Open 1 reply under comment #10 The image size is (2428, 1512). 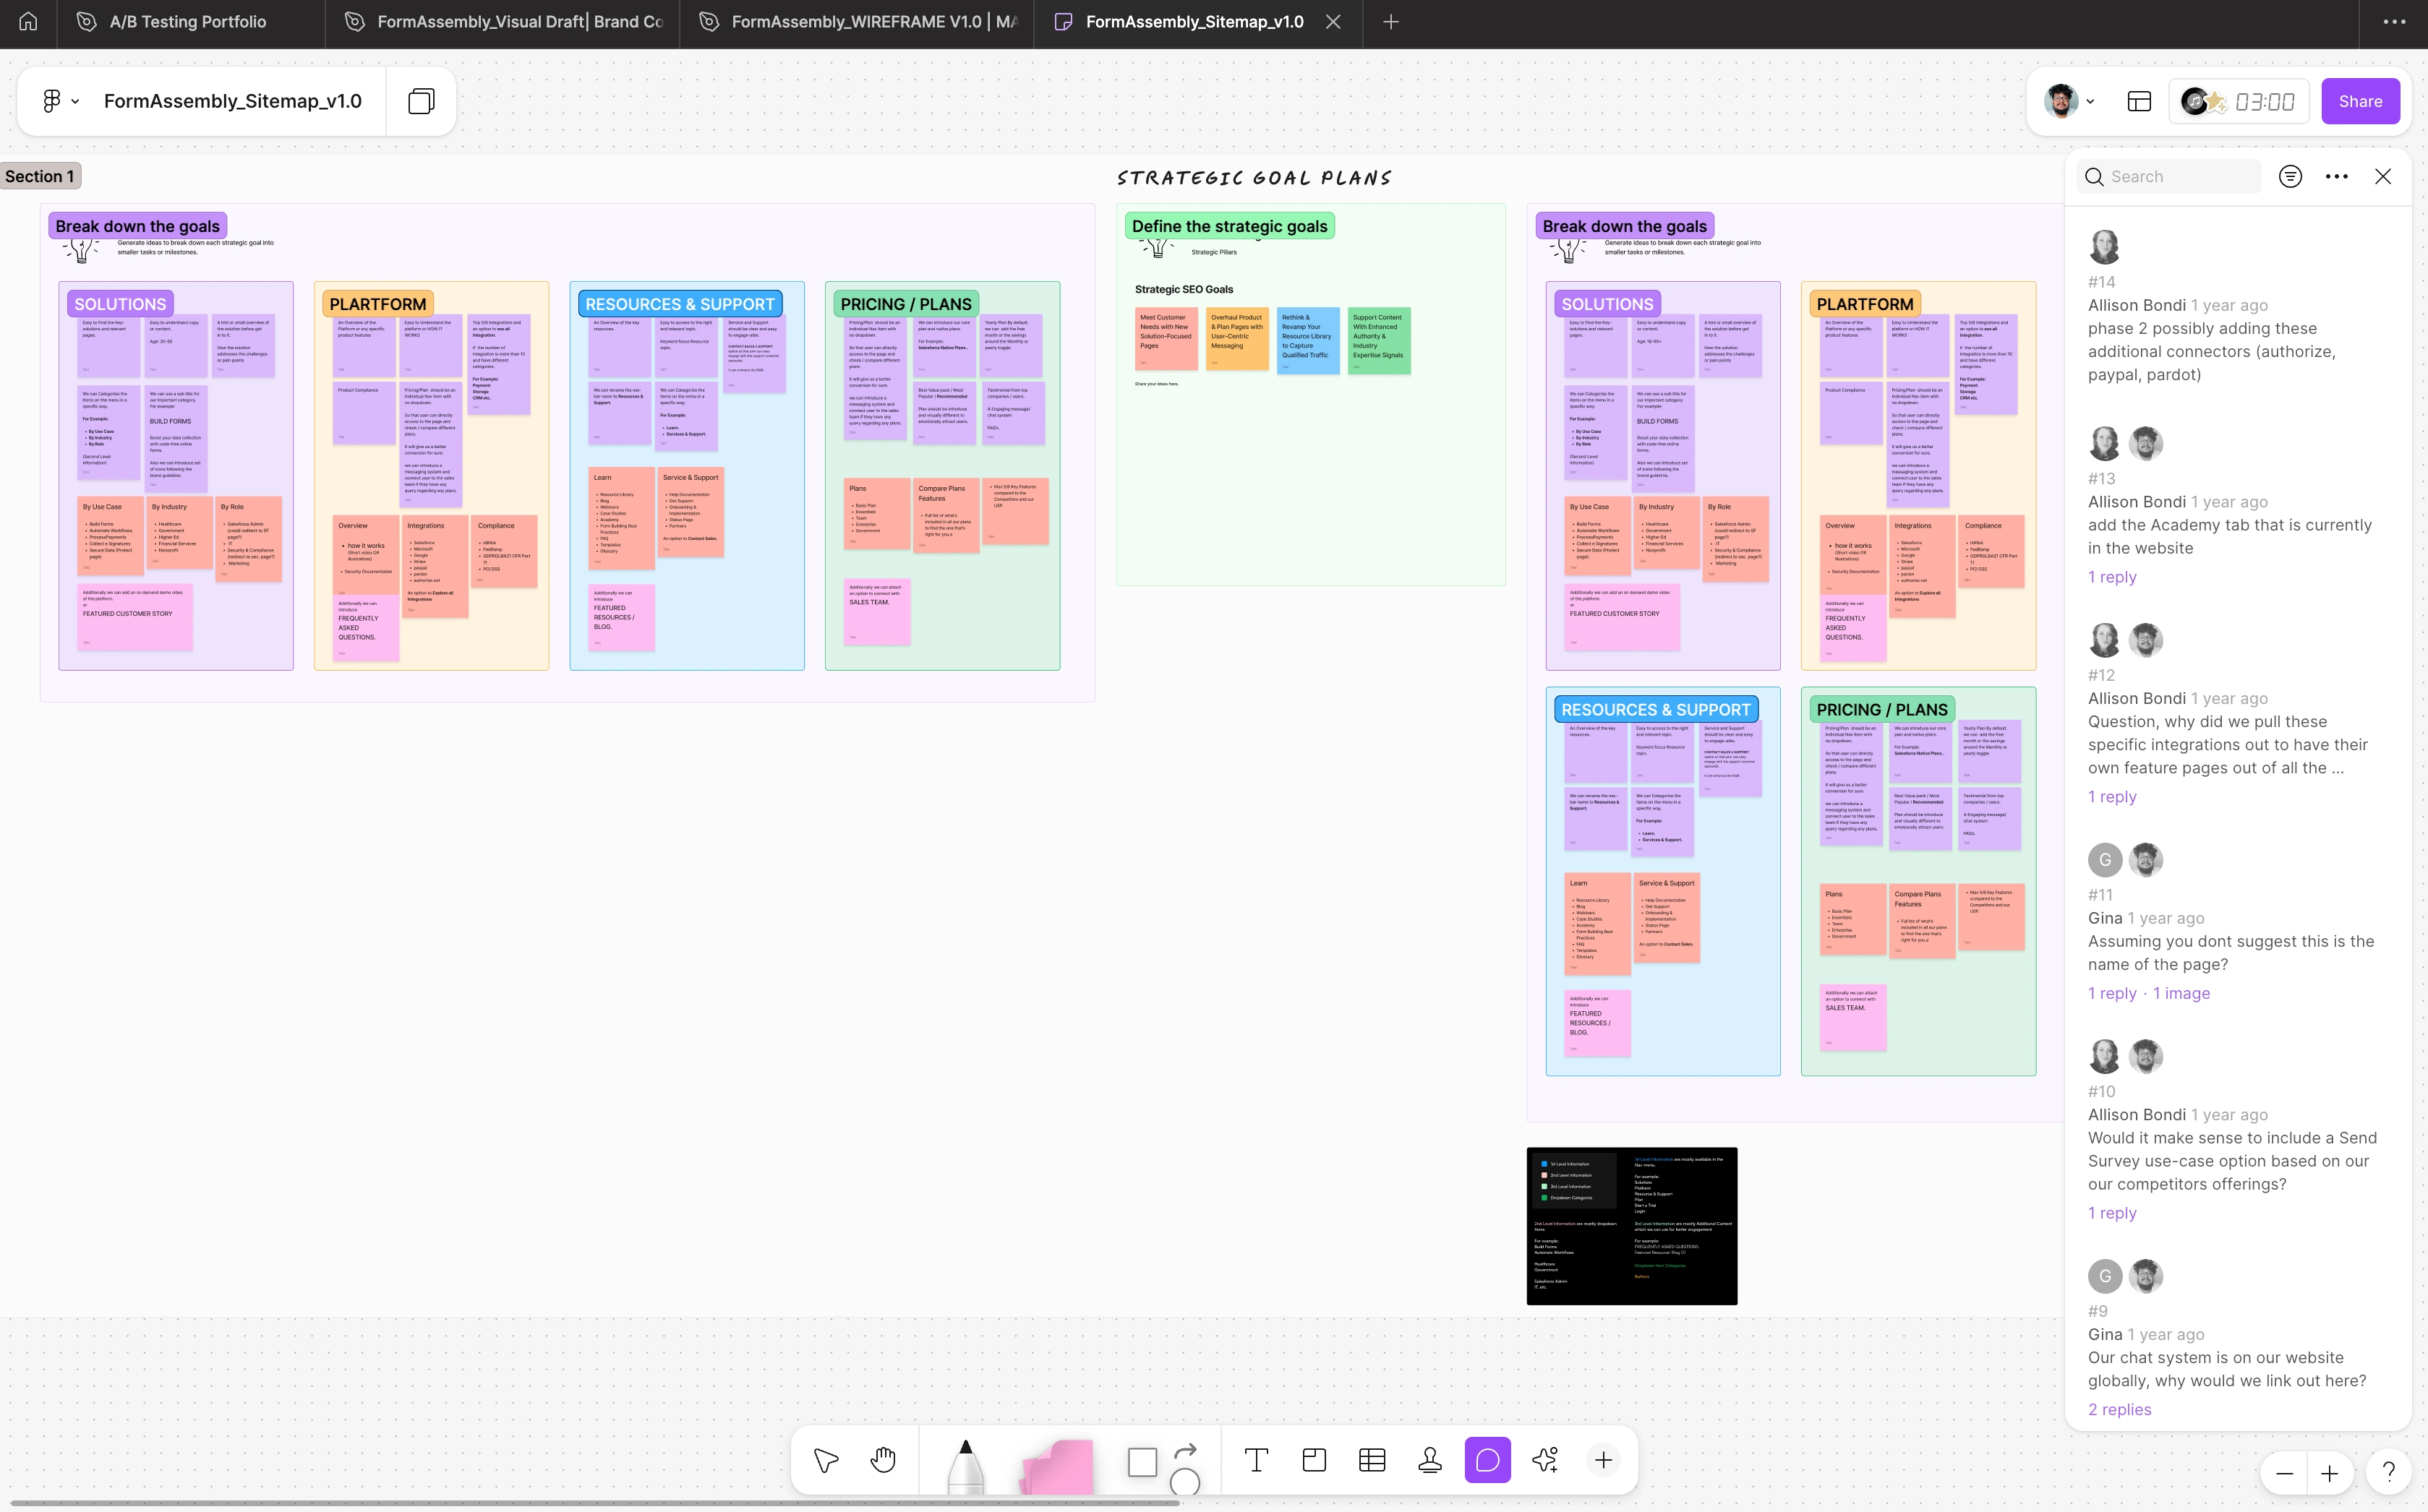click(x=2112, y=1213)
